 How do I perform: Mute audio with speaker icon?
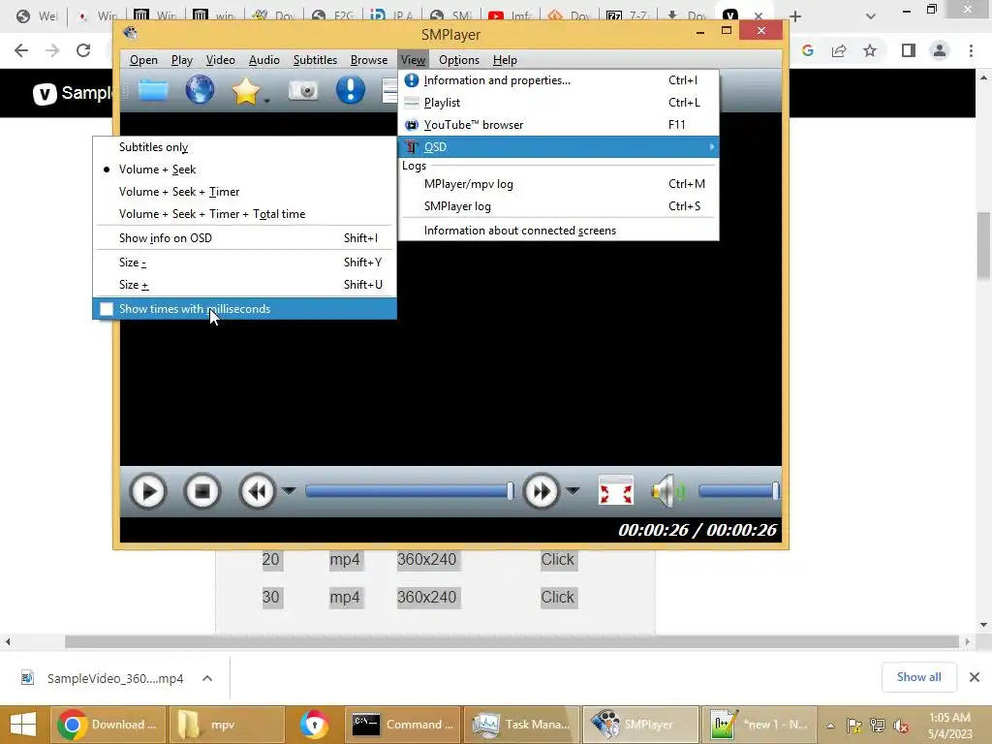click(668, 491)
